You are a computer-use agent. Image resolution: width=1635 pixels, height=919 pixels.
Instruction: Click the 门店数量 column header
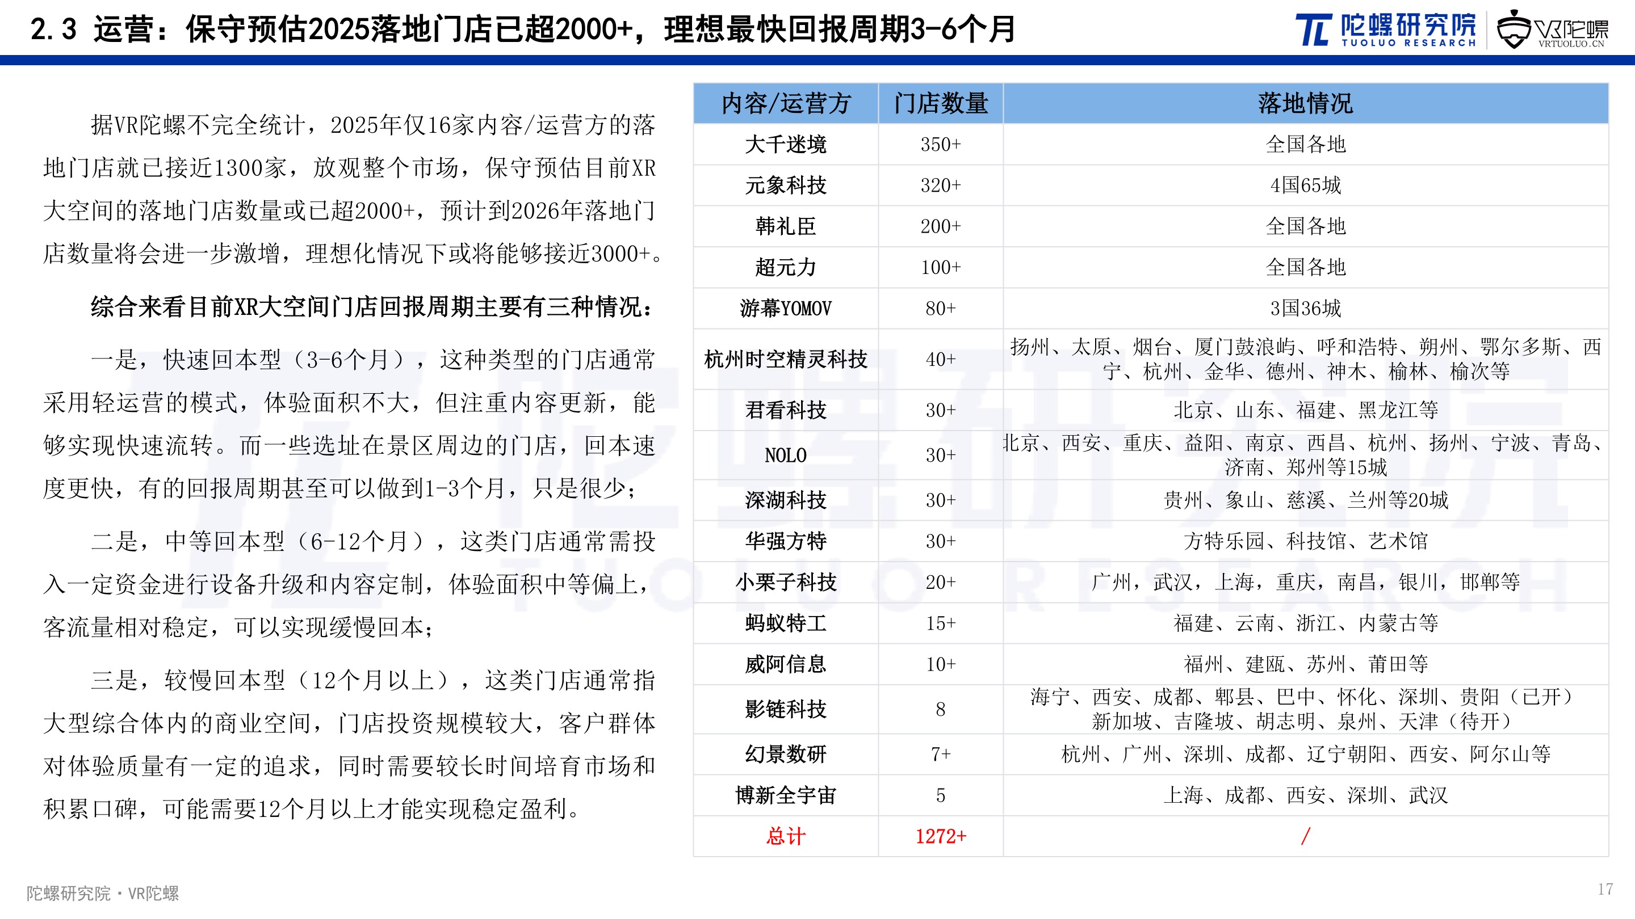pos(940,103)
